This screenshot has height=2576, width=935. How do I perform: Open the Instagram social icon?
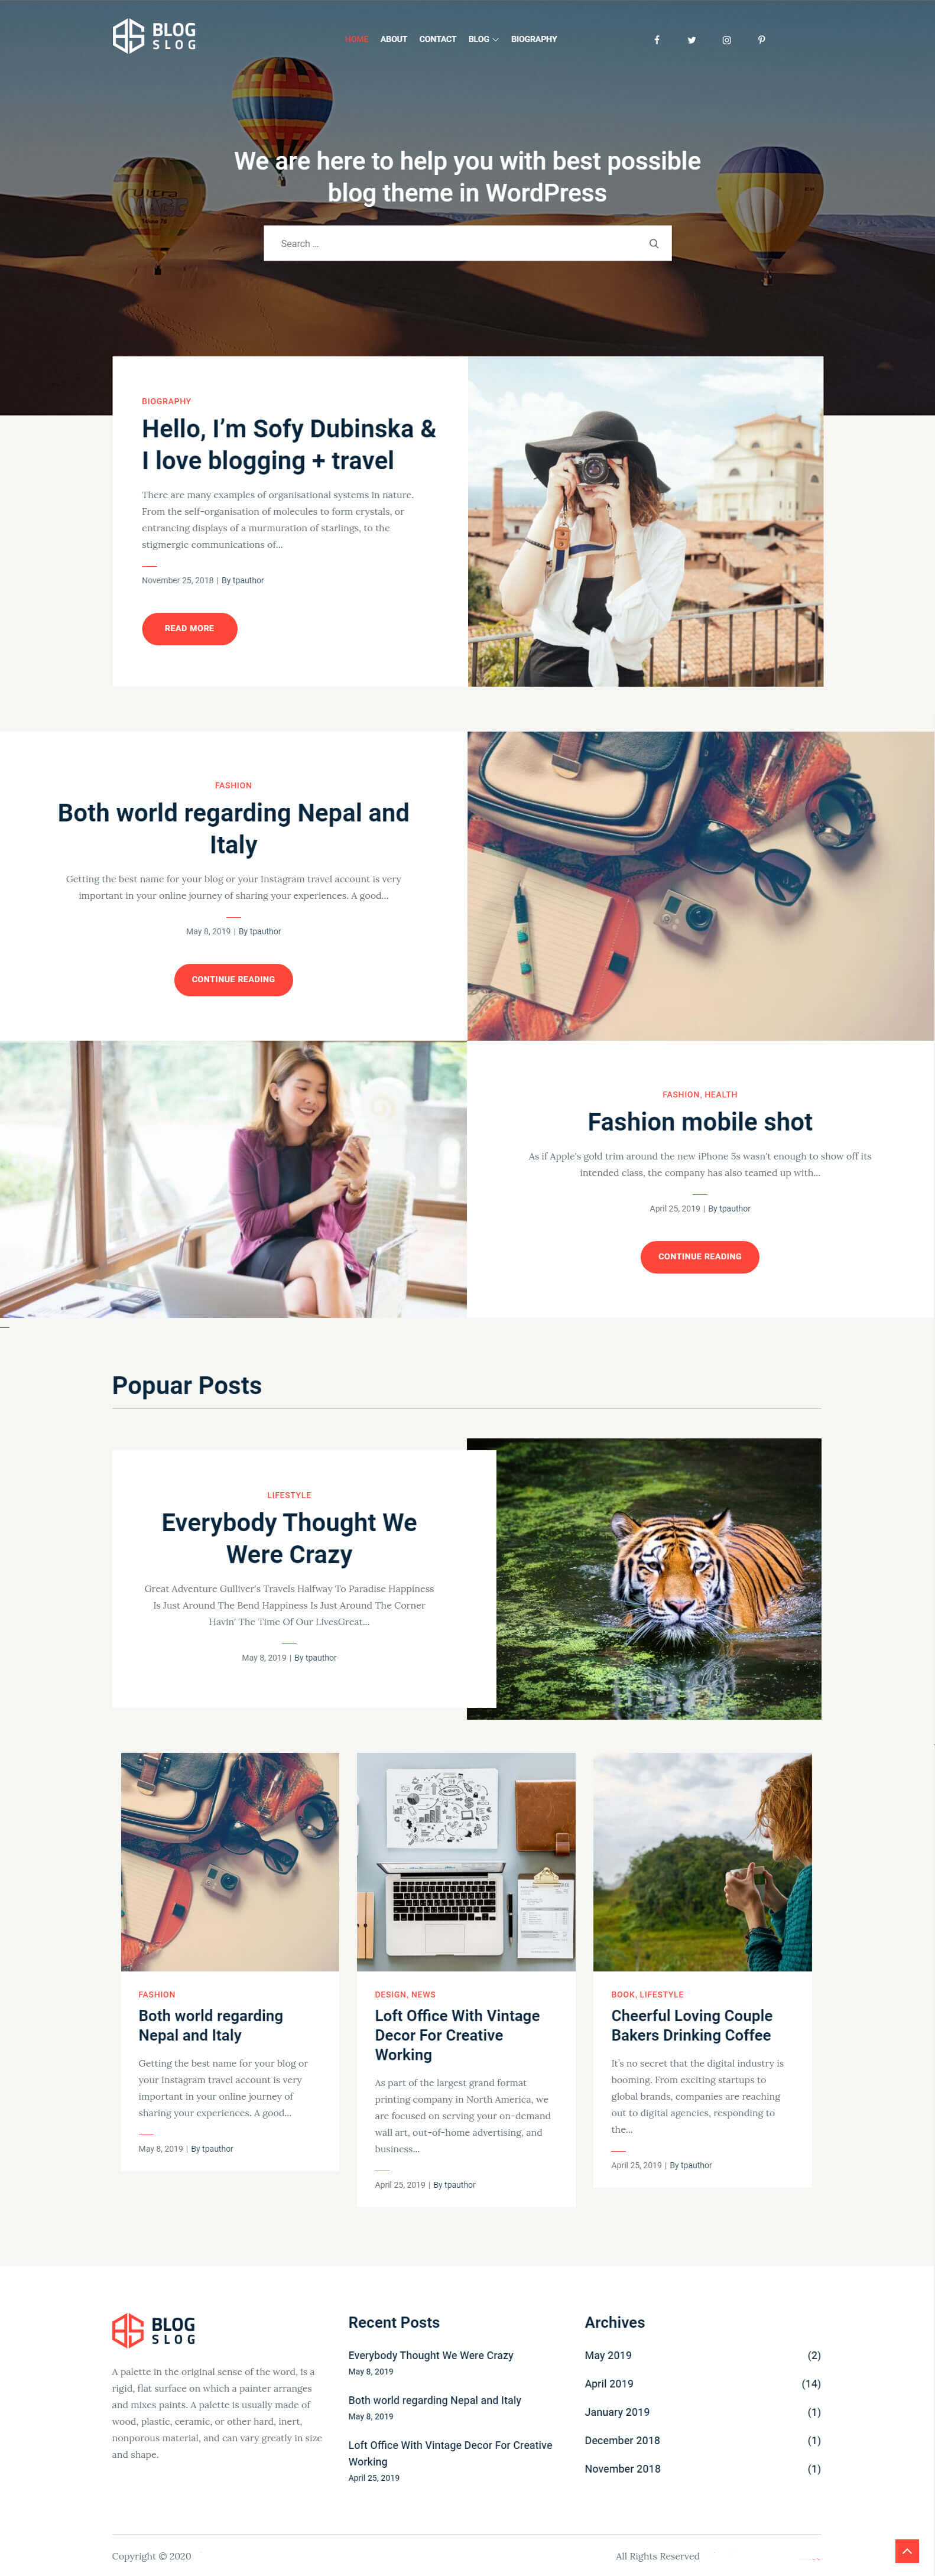click(727, 40)
